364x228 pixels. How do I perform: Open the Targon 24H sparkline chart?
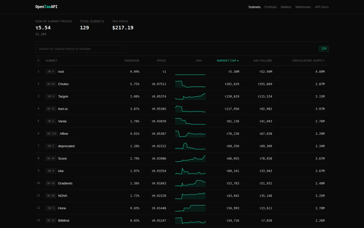(x=190, y=97)
